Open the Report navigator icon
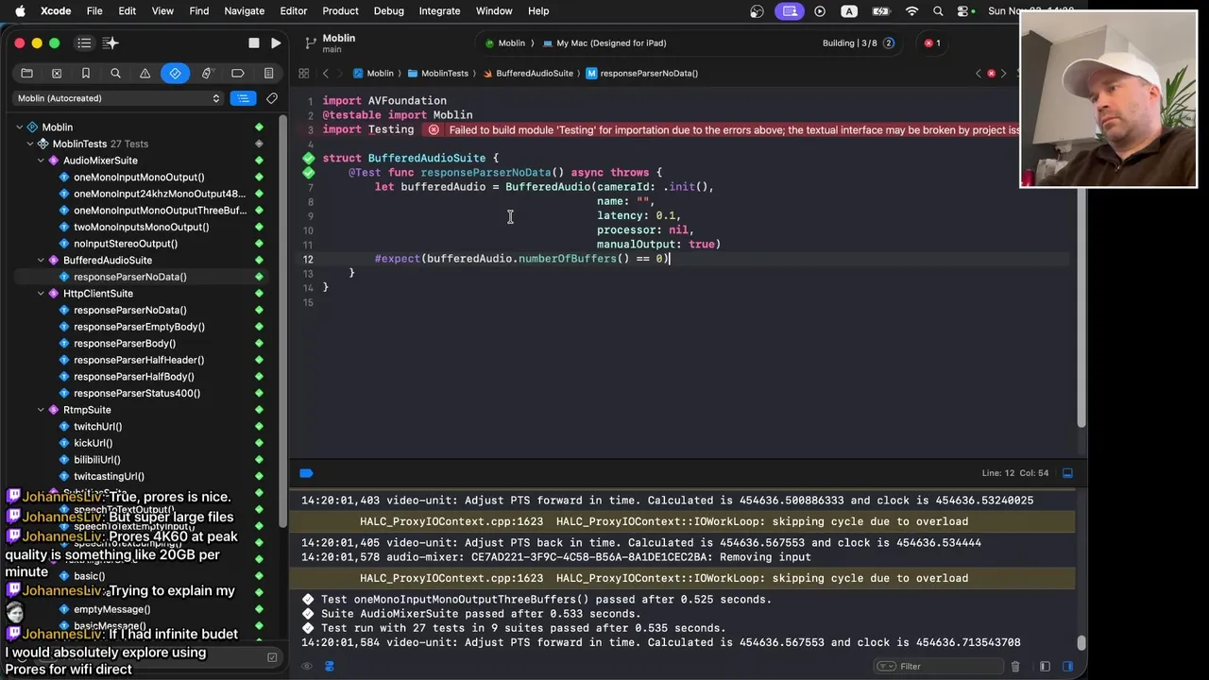Image resolution: width=1209 pixels, height=680 pixels. click(268, 73)
